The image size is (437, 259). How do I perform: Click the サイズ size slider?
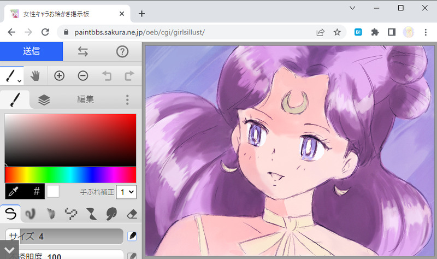pos(64,237)
